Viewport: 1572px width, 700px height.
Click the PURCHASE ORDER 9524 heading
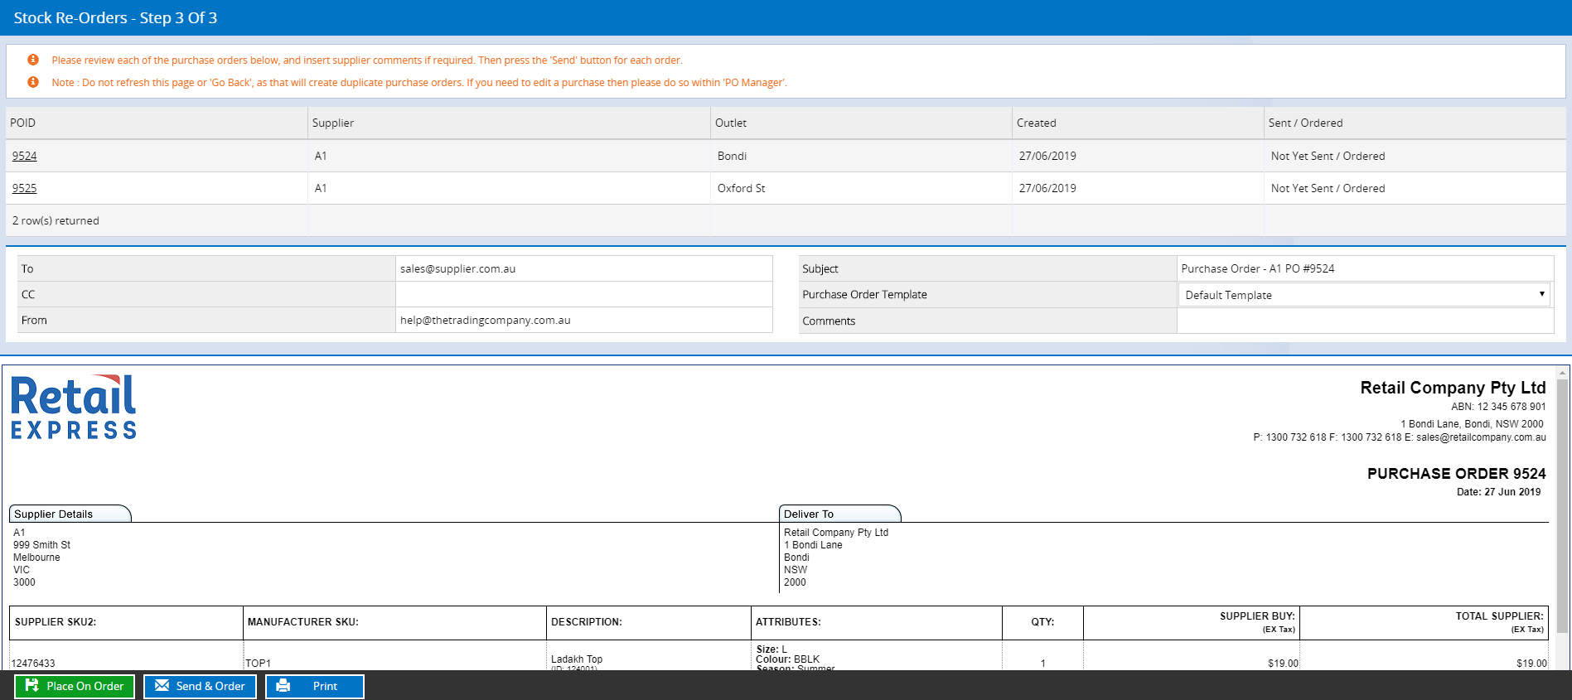(1456, 473)
